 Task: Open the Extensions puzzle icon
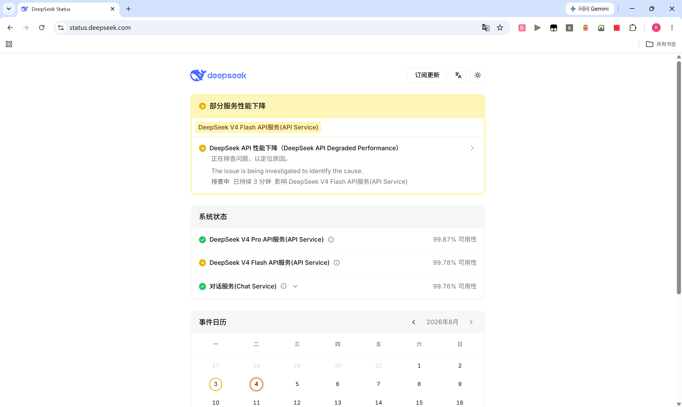point(633,28)
